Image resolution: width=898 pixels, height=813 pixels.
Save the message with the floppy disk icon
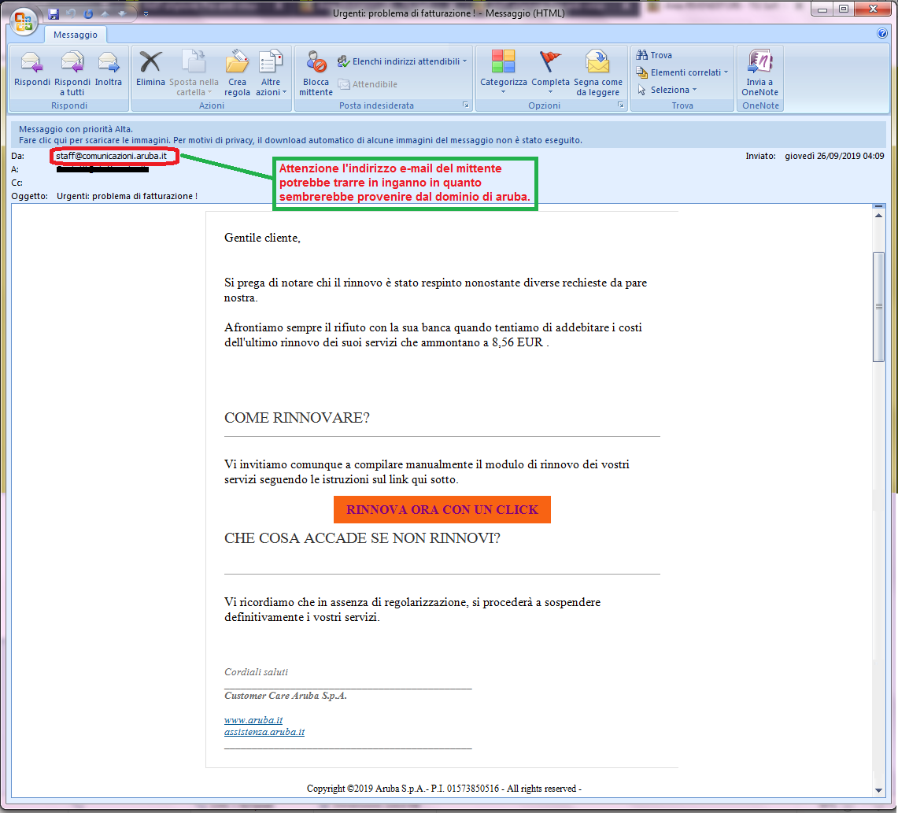coord(54,13)
